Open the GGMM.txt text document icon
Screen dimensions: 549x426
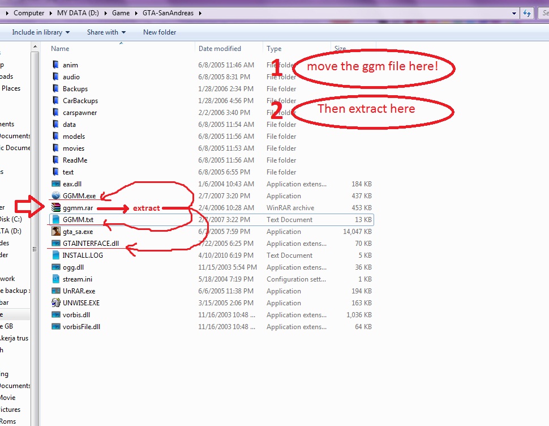(57, 219)
